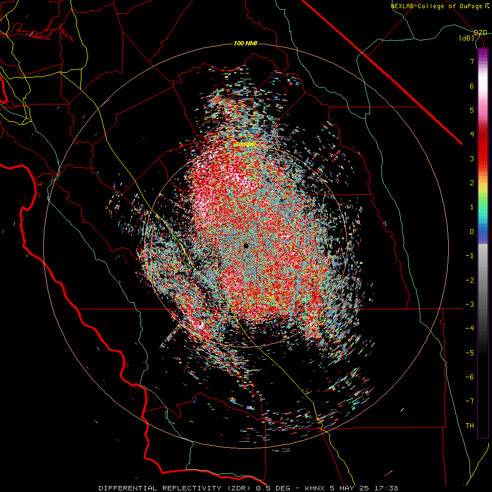Viewport: 492px width, 492px height.
Task: Click the '4' tick label on the scale
Action: point(472,134)
